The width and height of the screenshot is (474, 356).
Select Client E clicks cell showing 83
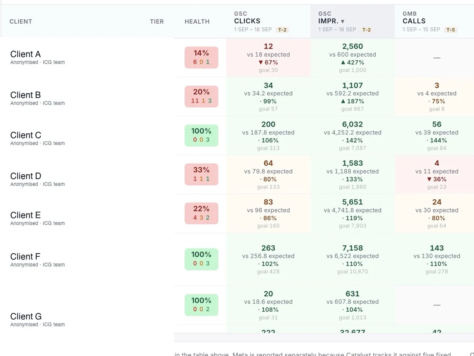coord(268,214)
